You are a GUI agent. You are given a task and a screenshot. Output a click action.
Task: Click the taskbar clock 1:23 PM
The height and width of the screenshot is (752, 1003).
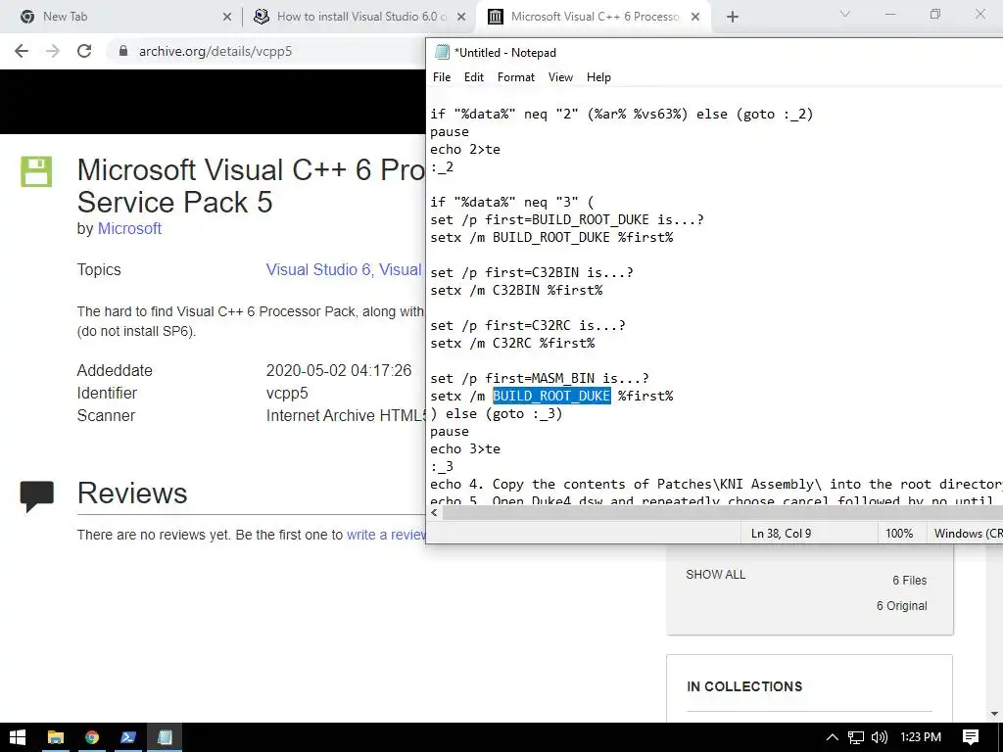921,737
